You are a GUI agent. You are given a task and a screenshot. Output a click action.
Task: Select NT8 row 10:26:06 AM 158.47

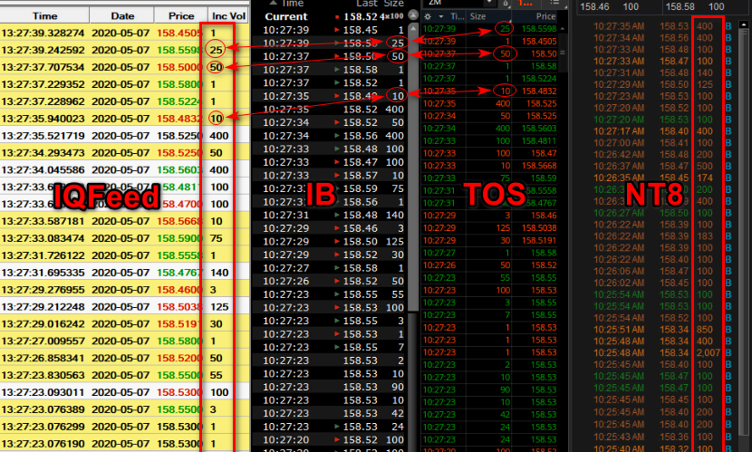[x=661, y=272]
